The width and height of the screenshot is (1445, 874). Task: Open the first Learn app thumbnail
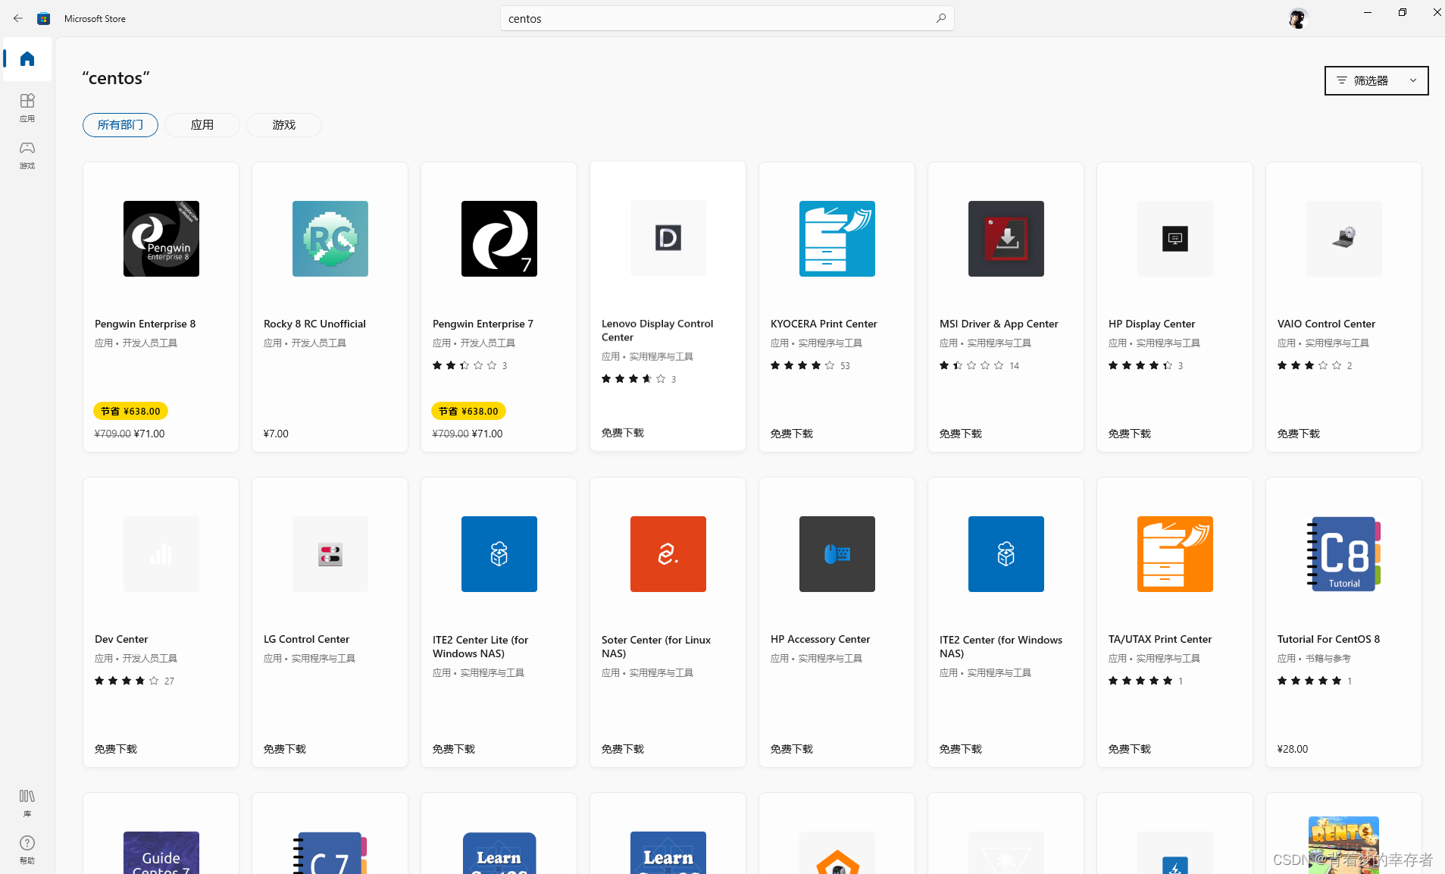tap(499, 853)
